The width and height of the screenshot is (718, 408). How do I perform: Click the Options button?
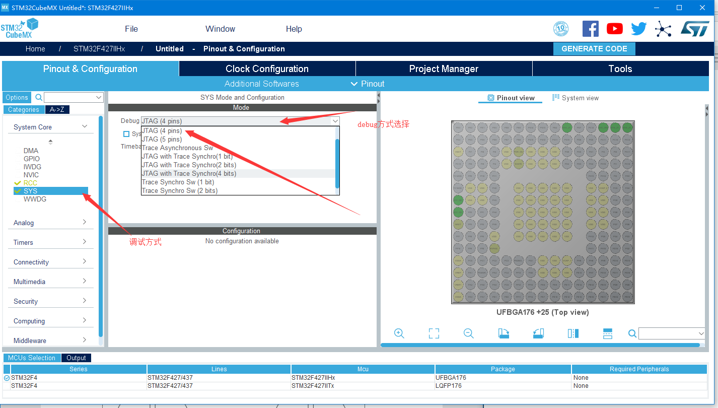pos(17,98)
